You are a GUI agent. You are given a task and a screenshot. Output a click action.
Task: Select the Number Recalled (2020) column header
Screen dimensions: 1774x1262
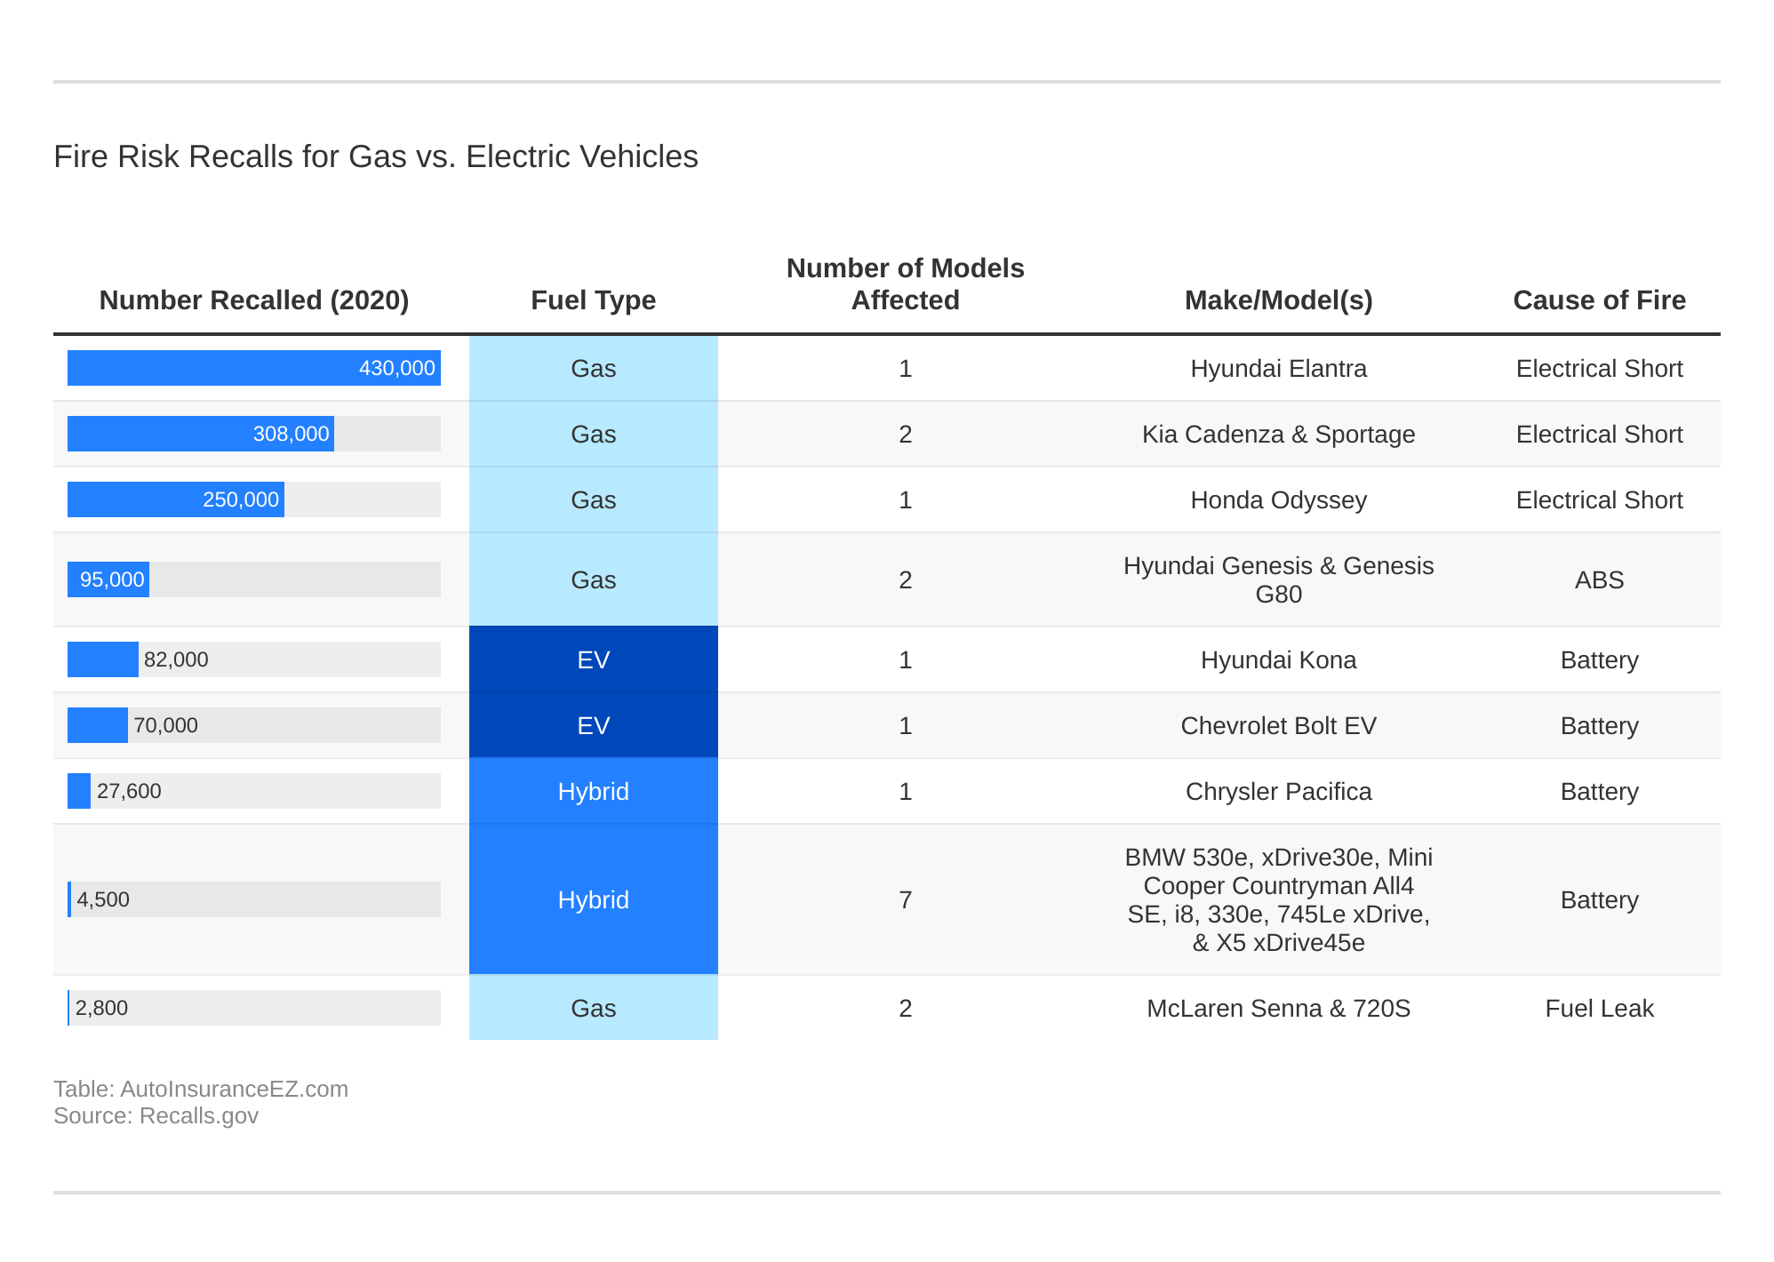click(x=255, y=300)
